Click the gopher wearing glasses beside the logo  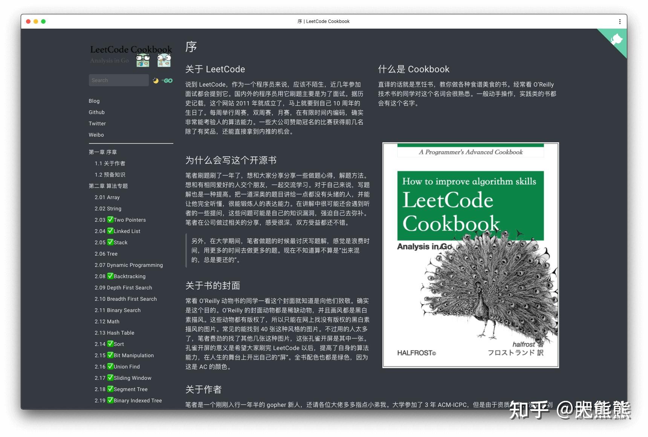point(143,59)
